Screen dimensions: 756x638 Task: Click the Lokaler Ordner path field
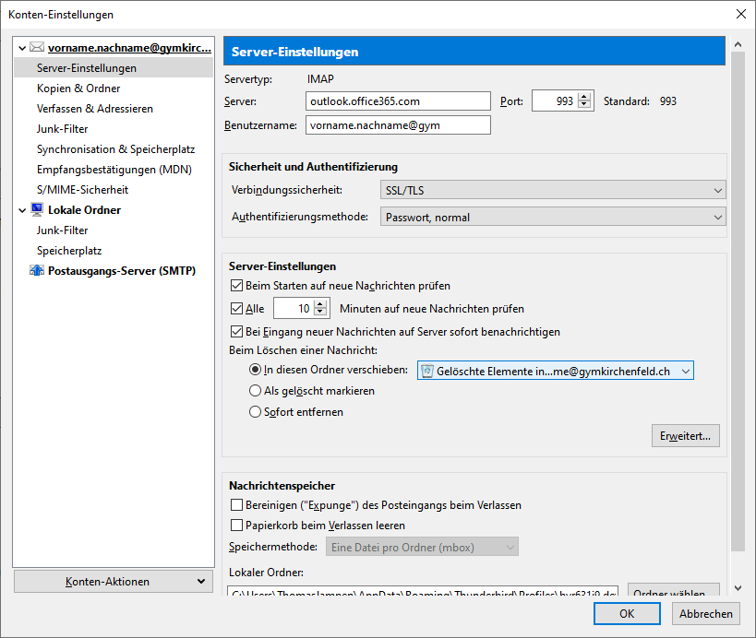423,590
